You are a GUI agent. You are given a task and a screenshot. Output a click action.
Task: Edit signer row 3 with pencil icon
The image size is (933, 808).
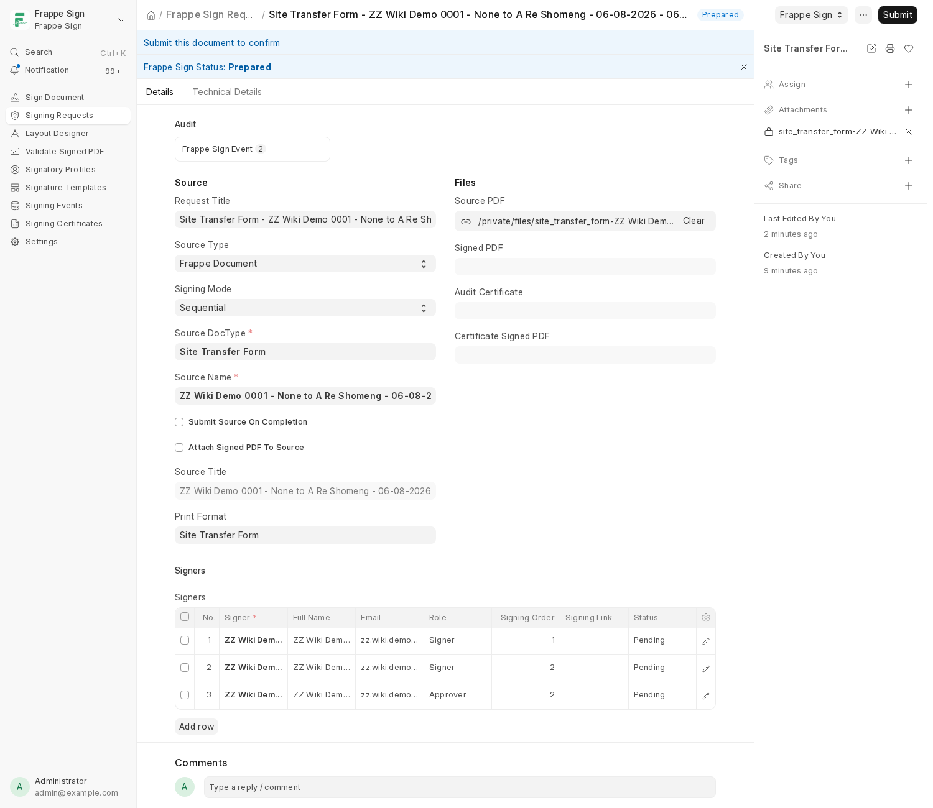(x=706, y=696)
